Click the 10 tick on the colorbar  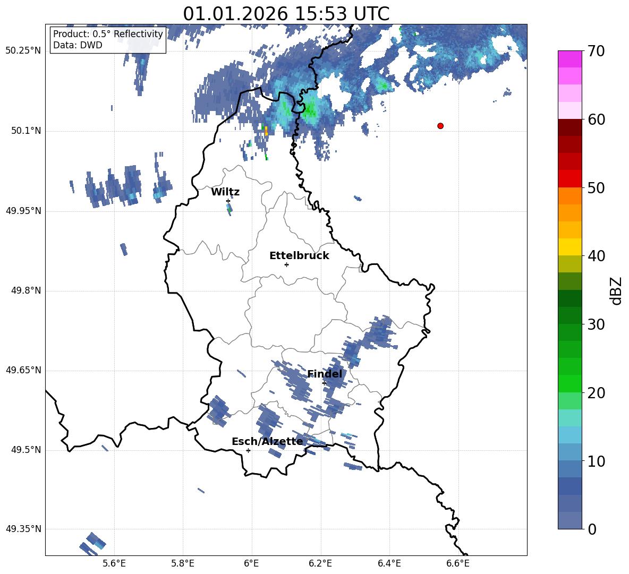coord(596,461)
